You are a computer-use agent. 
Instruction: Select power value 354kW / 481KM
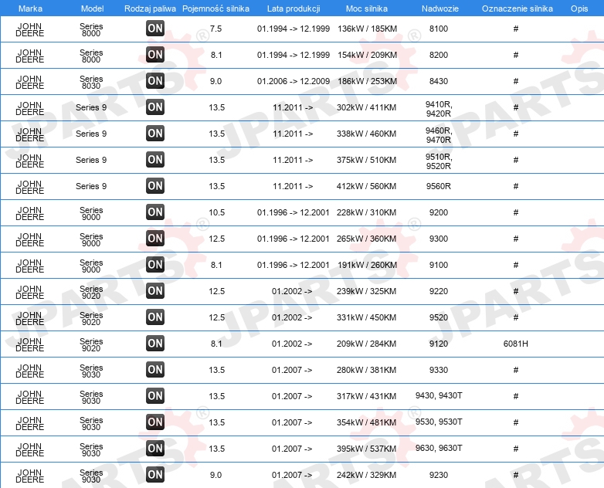[366, 422]
